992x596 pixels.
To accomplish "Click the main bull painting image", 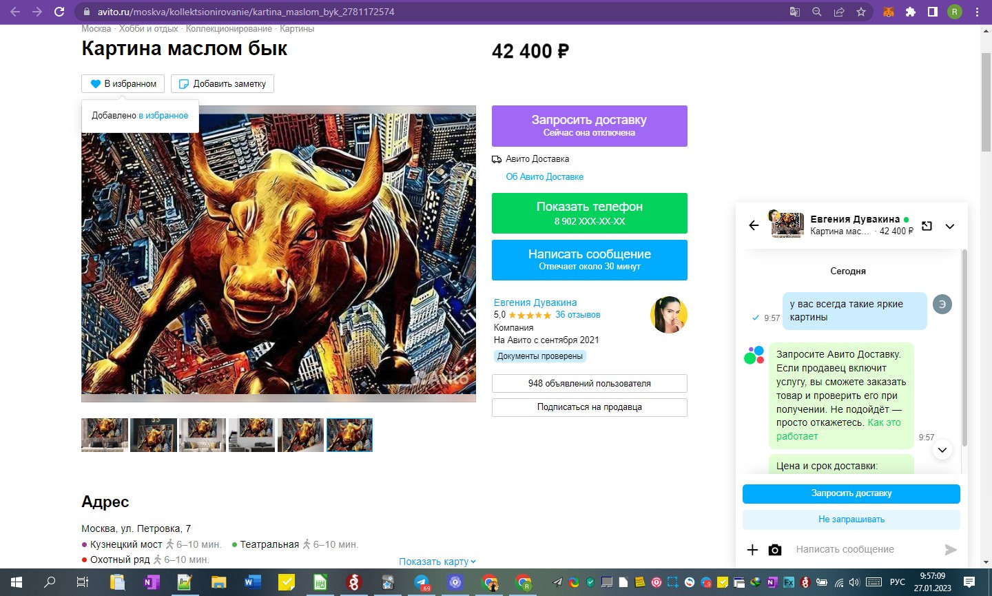I will pyautogui.click(x=278, y=254).
